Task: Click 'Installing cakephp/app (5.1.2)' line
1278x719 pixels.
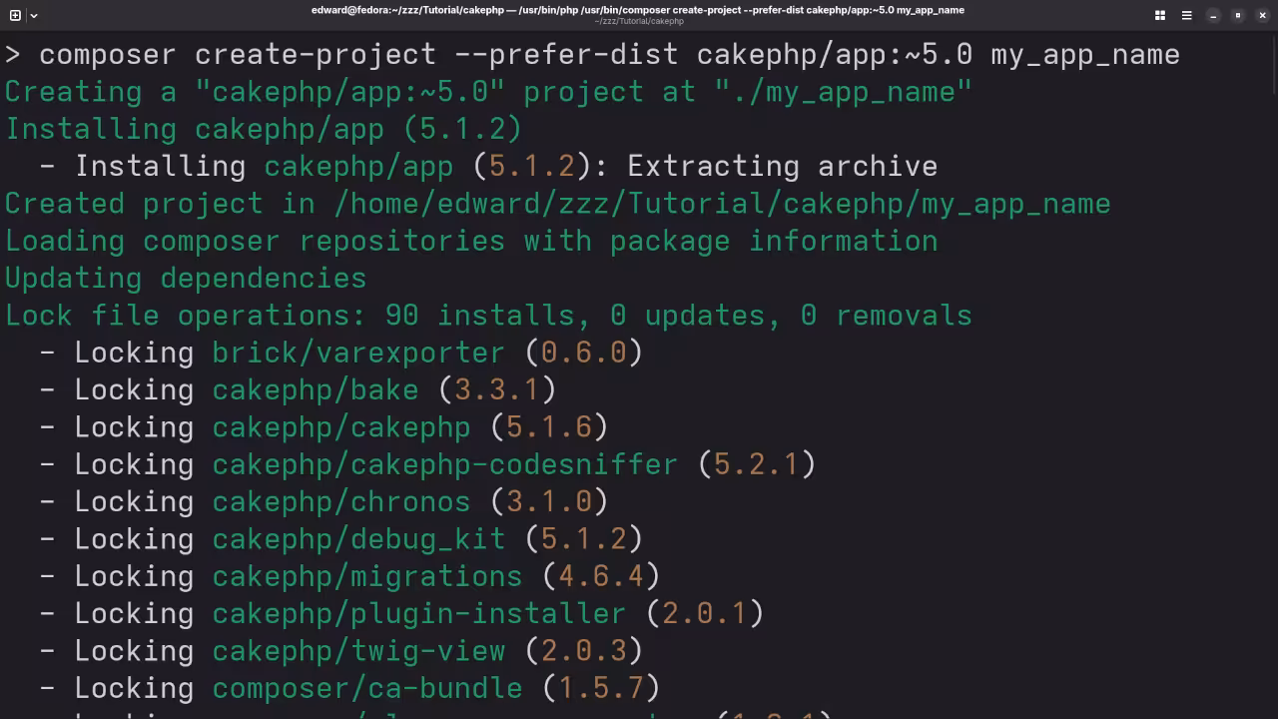Action: (264, 129)
